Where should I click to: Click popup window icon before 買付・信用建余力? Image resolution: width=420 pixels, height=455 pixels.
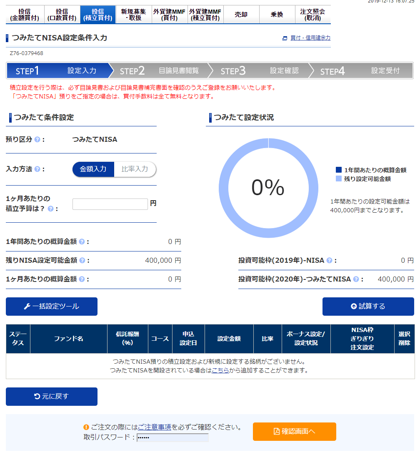(x=285, y=38)
